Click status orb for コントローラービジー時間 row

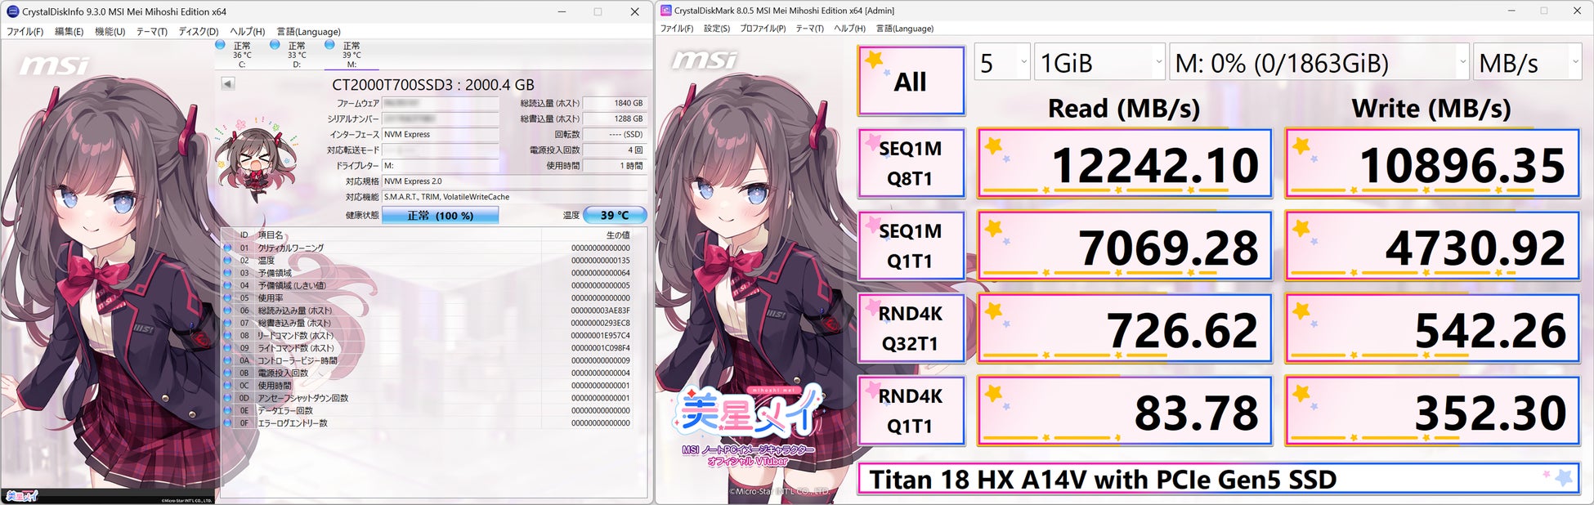pyautogui.click(x=228, y=360)
